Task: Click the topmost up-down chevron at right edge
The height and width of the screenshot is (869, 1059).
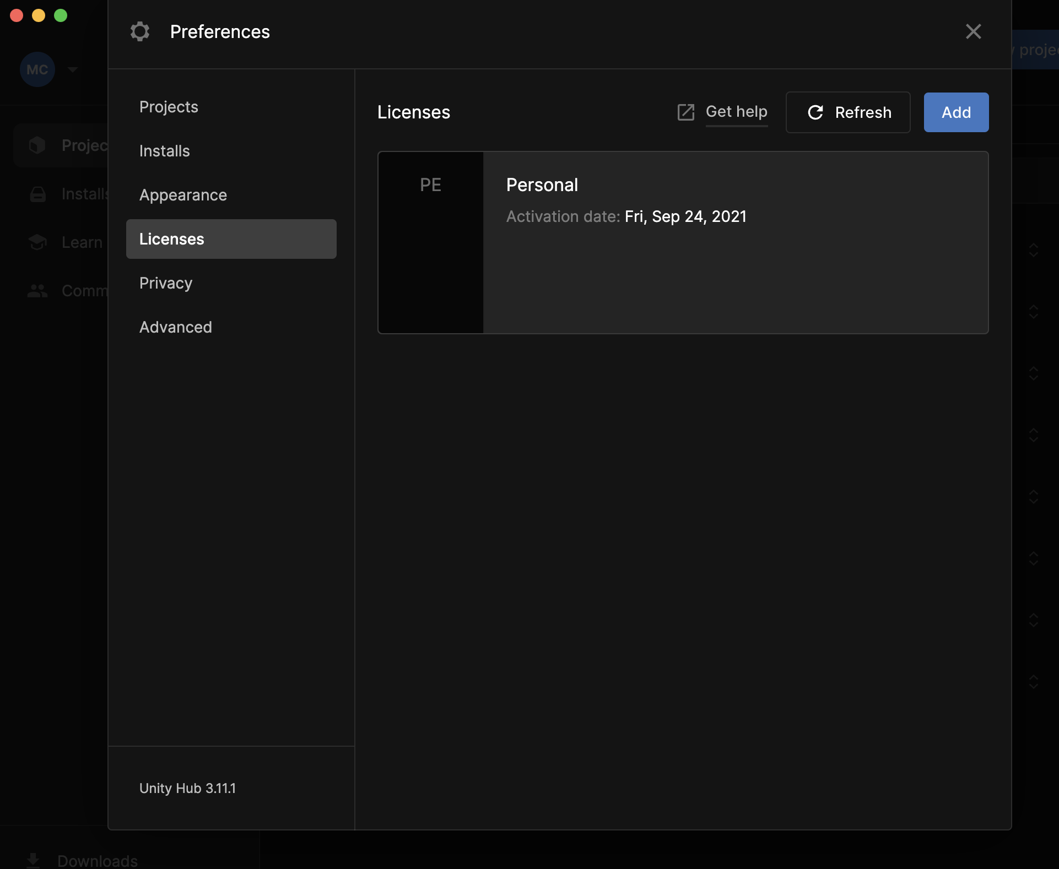Action: click(1034, 250)
